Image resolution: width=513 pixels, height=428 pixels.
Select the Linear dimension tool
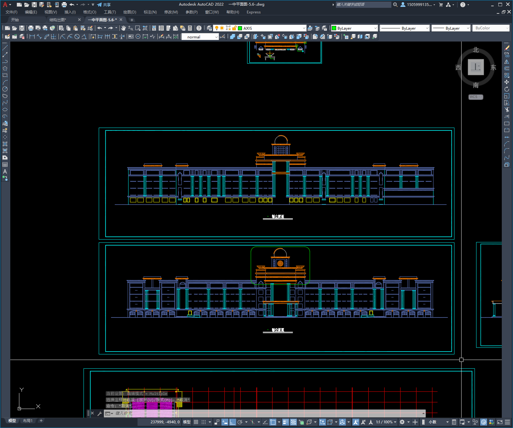tap(32, 37)
